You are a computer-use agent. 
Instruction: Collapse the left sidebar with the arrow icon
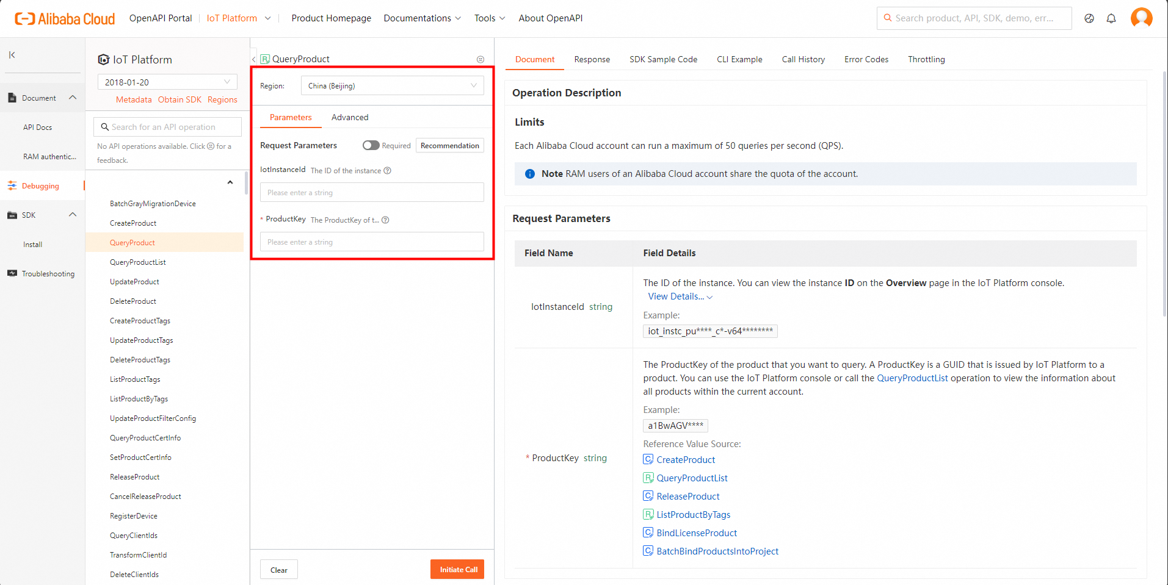(12, 55)
